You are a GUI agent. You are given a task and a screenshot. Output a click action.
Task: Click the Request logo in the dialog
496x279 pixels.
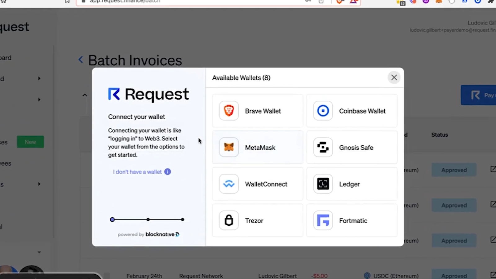(x=148, y=94)
